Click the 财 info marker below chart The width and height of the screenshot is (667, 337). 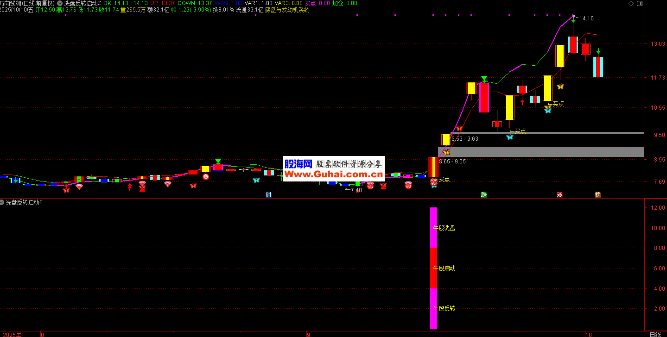tap(268, 195)
